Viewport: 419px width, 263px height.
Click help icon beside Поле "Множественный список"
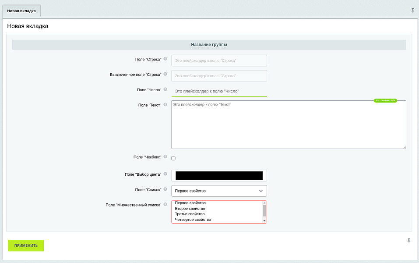[165, 204]
